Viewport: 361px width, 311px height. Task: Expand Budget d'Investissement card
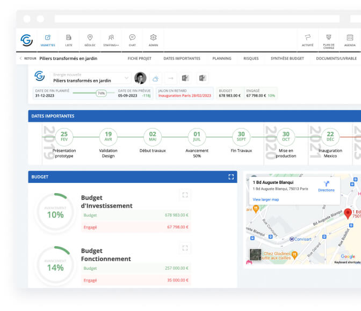185,195
